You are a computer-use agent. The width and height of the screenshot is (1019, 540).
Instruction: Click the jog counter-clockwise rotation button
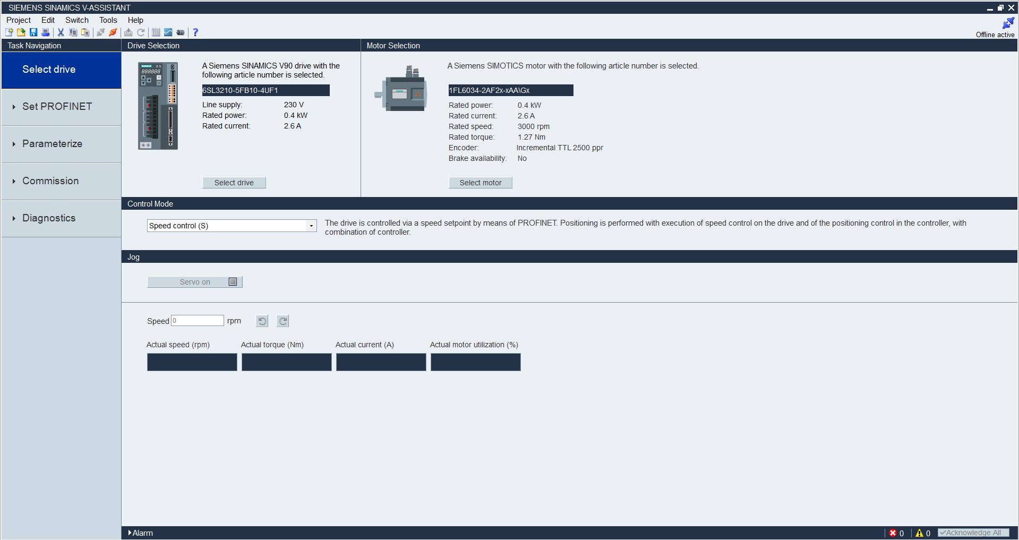(262, 321)
